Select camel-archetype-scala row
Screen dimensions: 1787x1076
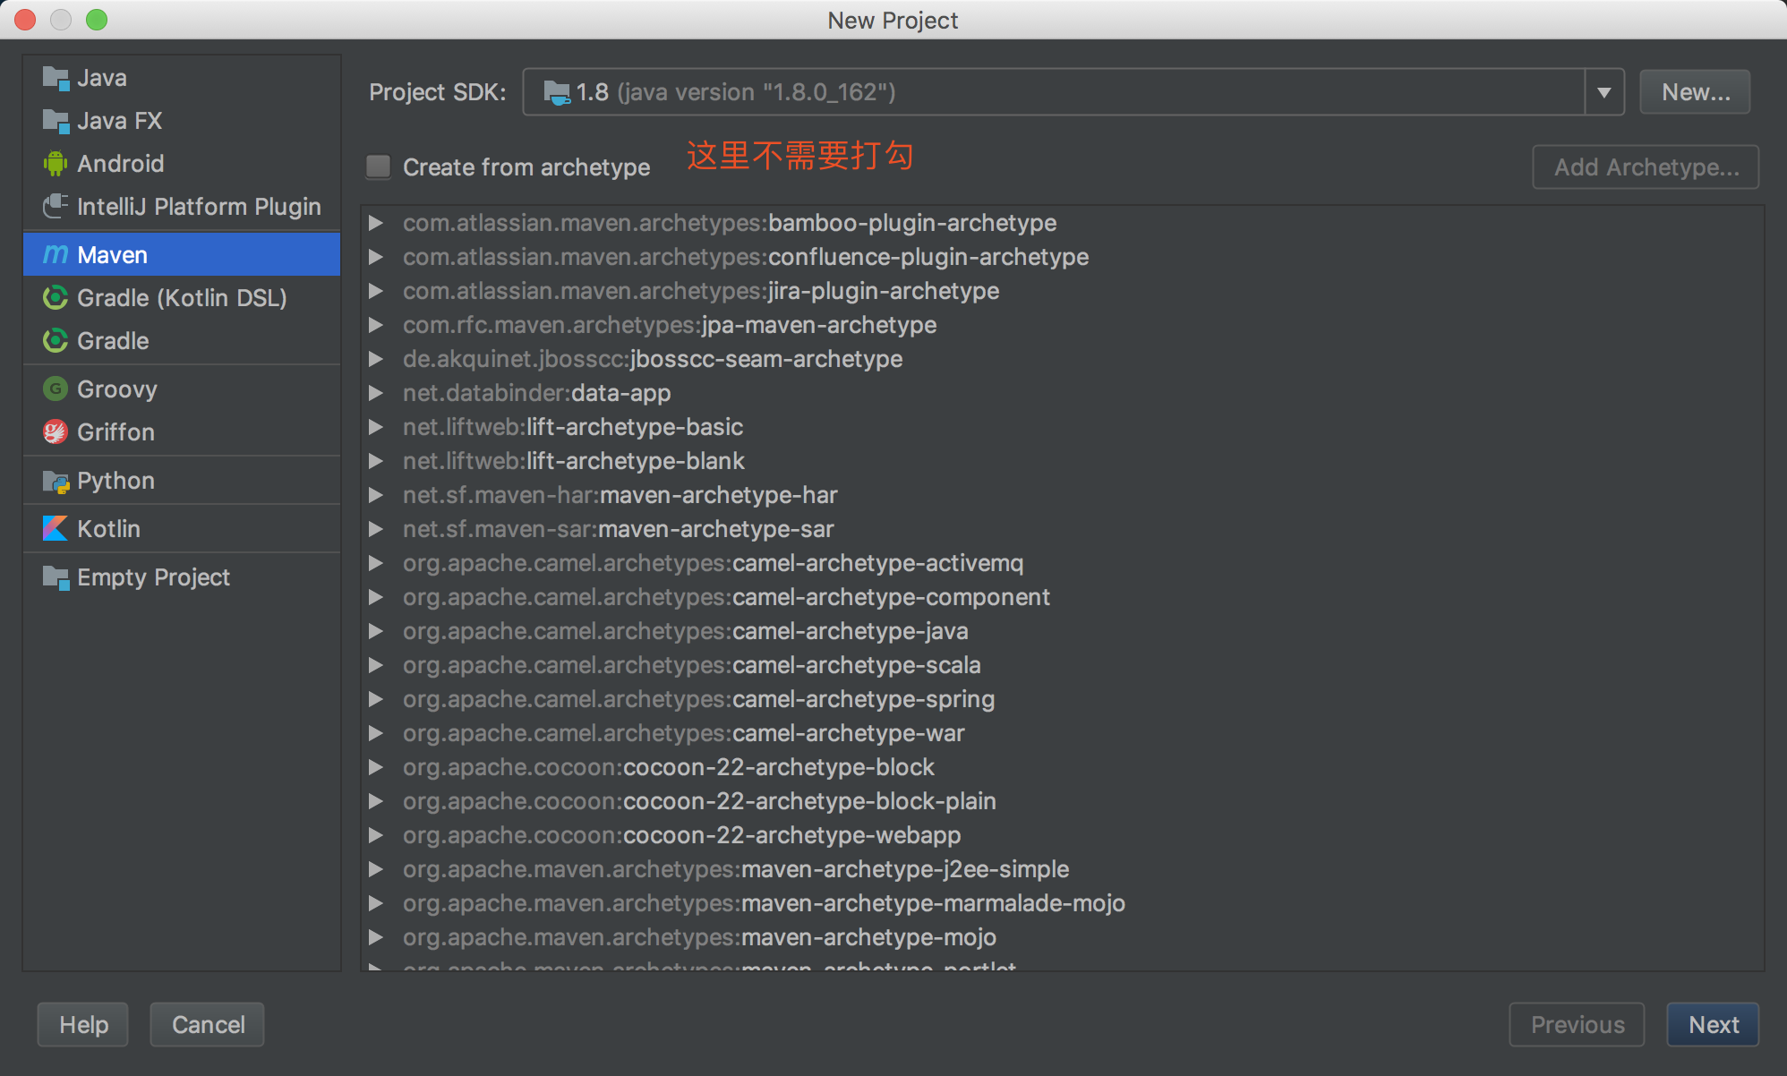click(1063, 665)
